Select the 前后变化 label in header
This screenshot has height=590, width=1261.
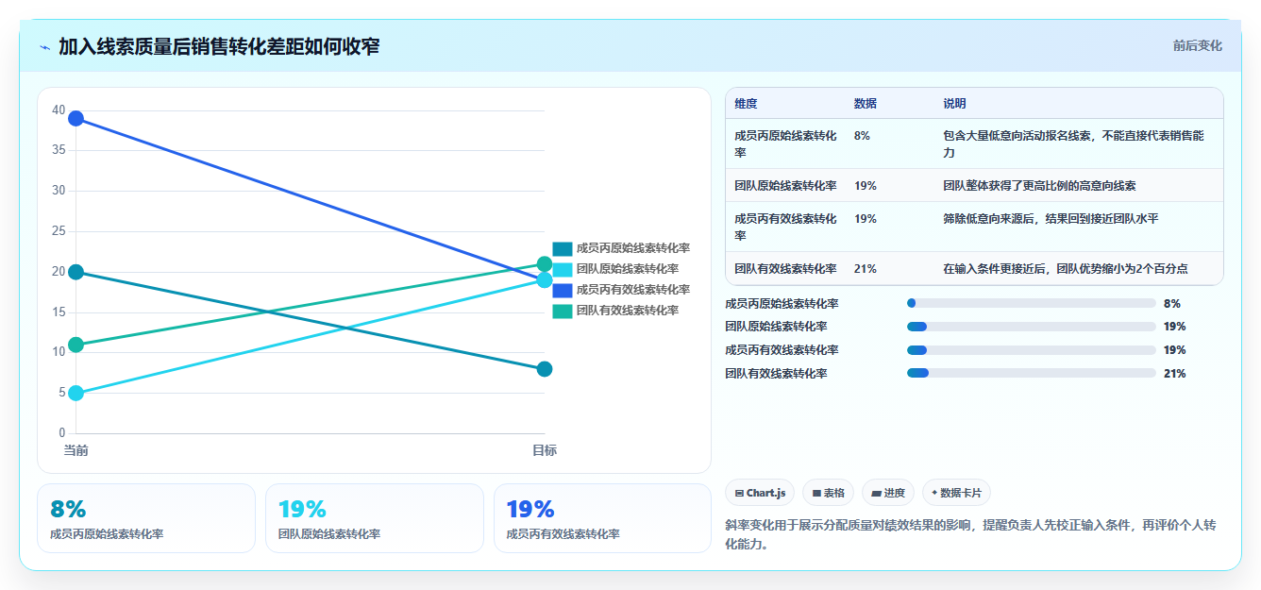pyautogui.click(x=1198, y=45)
